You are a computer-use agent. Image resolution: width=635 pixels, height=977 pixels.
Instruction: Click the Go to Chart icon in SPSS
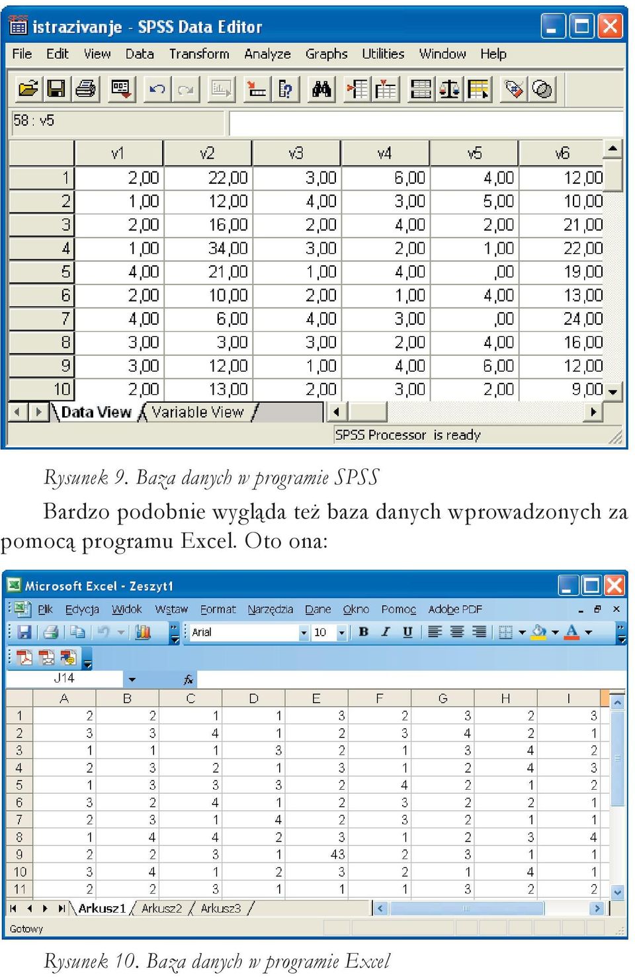221,89
